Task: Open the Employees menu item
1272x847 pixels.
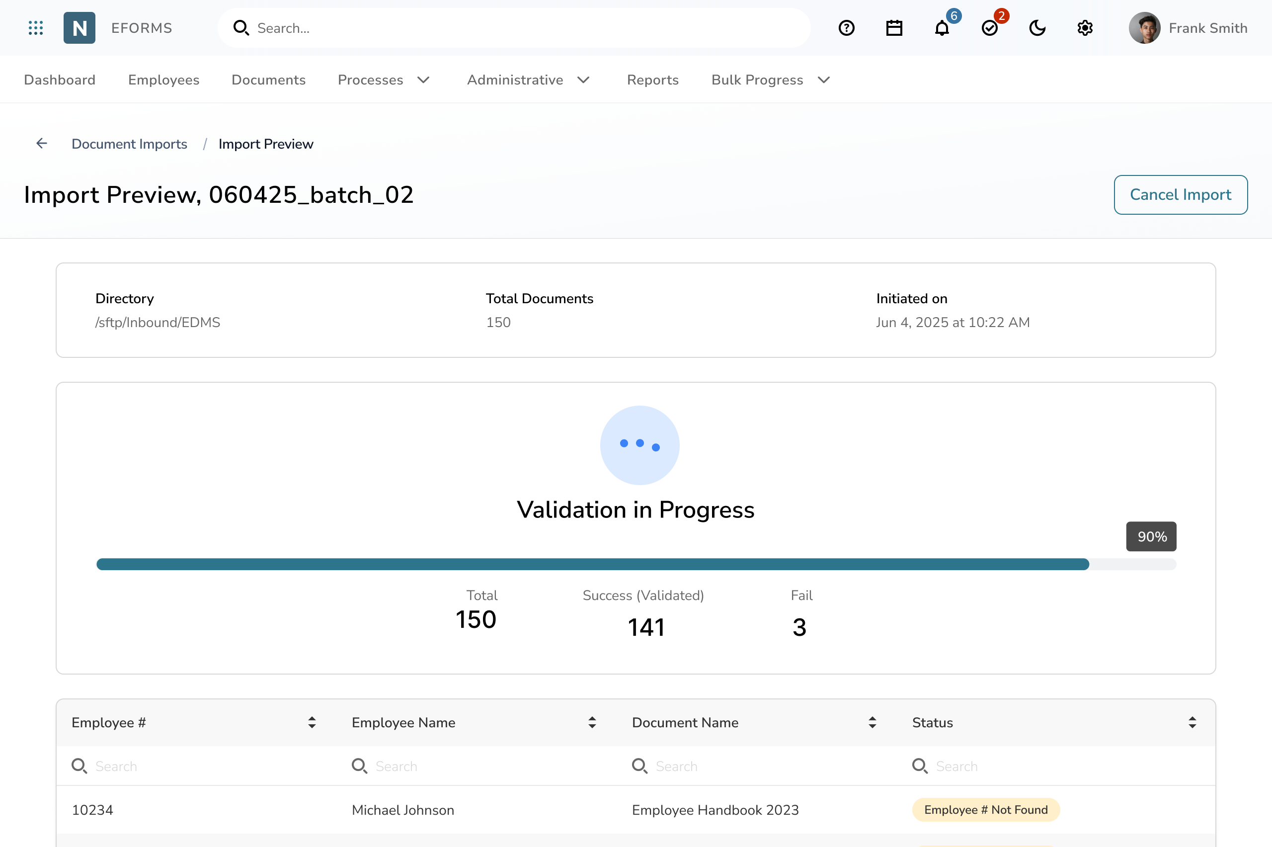Action: pos(163,80)
